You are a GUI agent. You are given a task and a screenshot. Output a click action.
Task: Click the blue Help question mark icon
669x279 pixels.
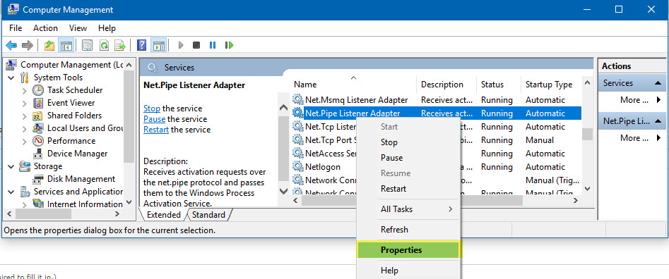(x=142, y=45)
